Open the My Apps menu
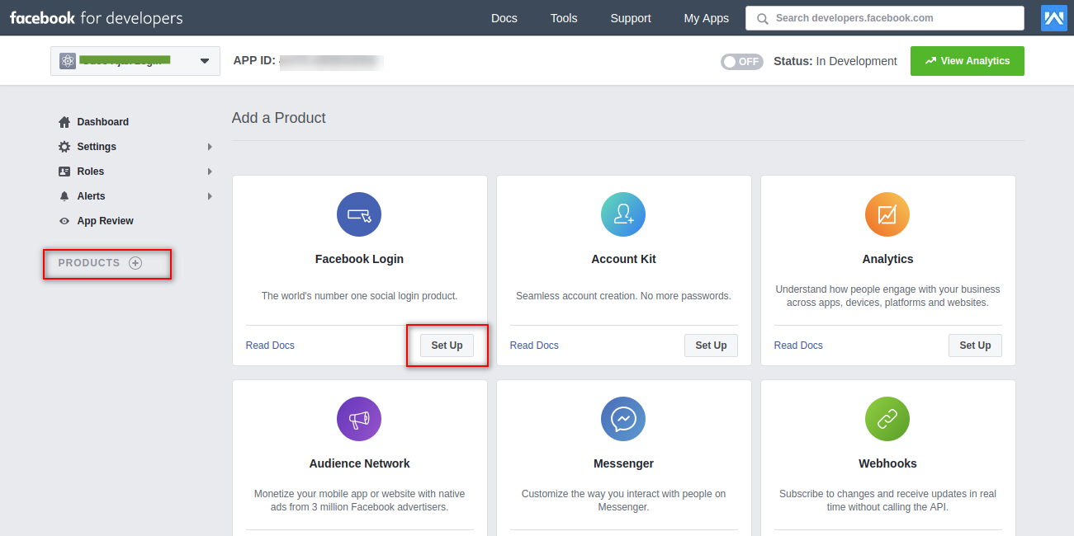 [707, 18]
